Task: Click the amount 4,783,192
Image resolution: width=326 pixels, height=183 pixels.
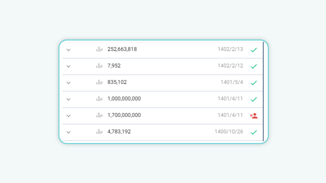Action: click(119, 132)
